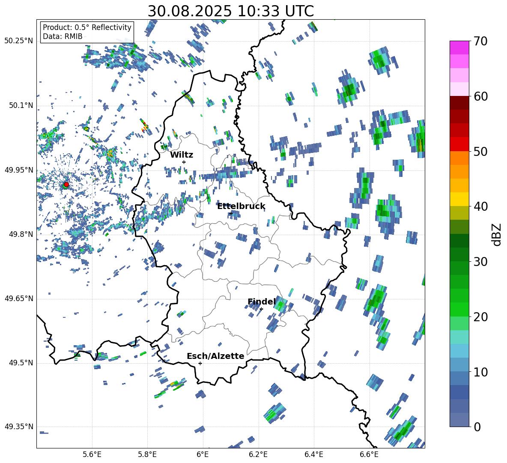Click the 49.5°N latitude label
This screenshot has width=507, height=463.
point(21,363)
